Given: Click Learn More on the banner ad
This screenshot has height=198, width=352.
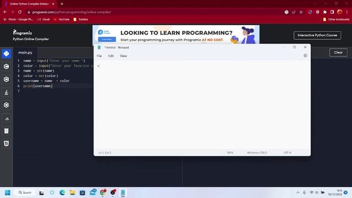Looking at the screenshot, I should point(107,40).
